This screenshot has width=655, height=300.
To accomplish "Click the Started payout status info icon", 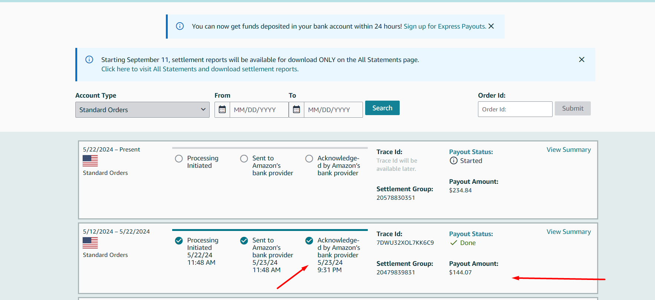I will (x=453, y=160).
